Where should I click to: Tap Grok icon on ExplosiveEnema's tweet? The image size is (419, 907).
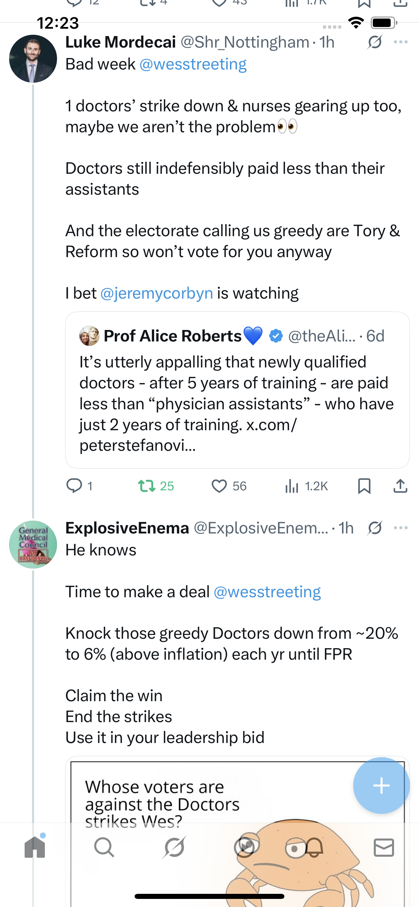[374, 528]
